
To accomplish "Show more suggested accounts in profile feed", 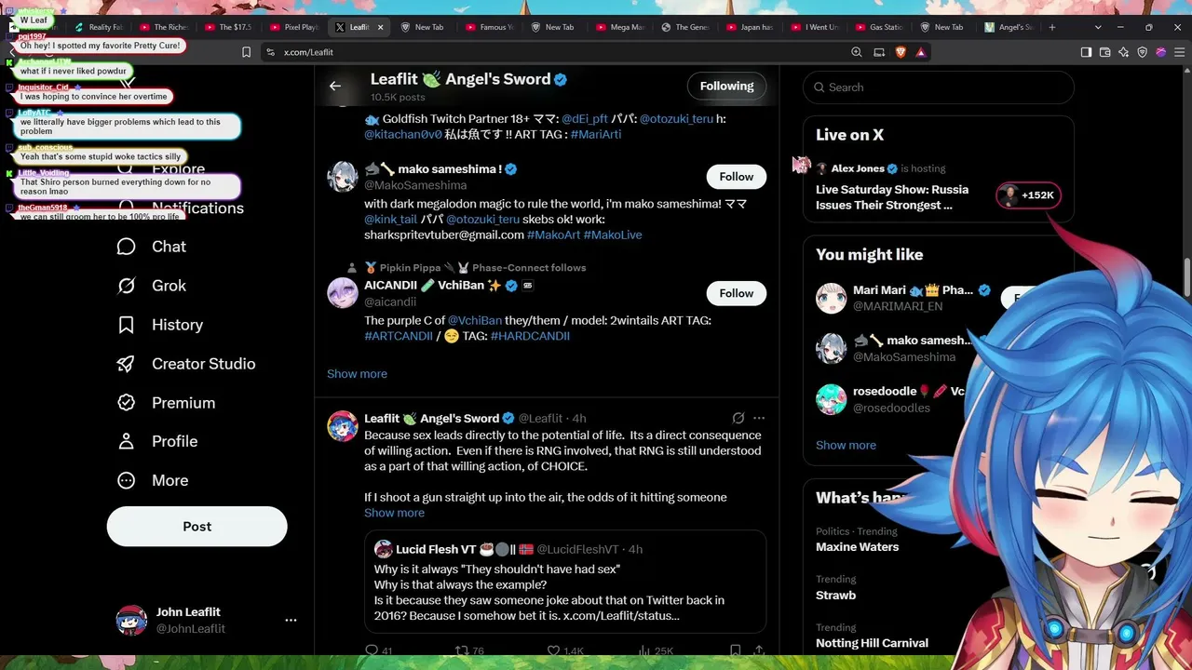I will click(357, 374).
